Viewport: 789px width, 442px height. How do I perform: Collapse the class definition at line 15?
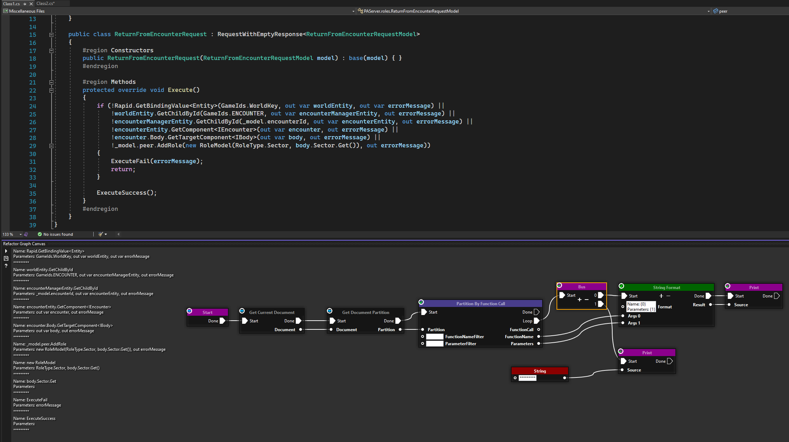click(51, 35)
